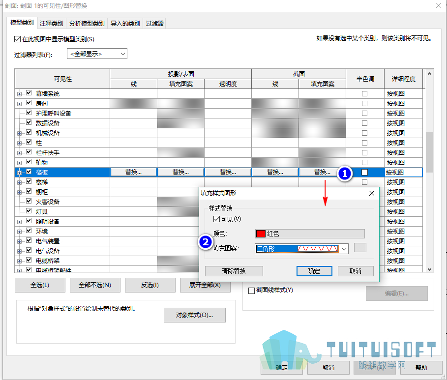
Task: Toggle 在此视图中显示模型类别 checkbox
Action: [17, 39]
